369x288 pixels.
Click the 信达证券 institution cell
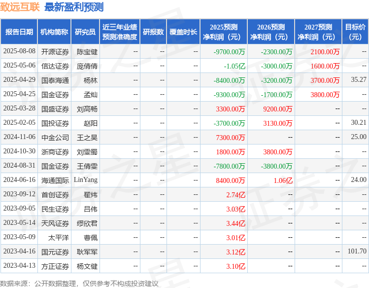pos(55,66)
